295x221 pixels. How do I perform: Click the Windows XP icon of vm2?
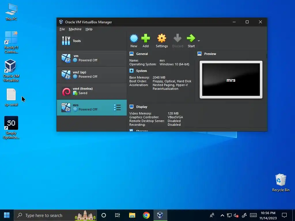66,75
